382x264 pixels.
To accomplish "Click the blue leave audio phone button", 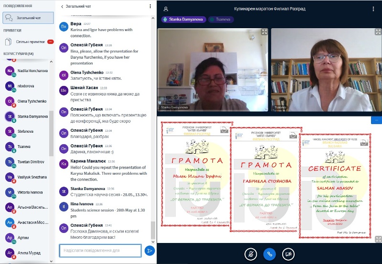I will pos(269,254).
